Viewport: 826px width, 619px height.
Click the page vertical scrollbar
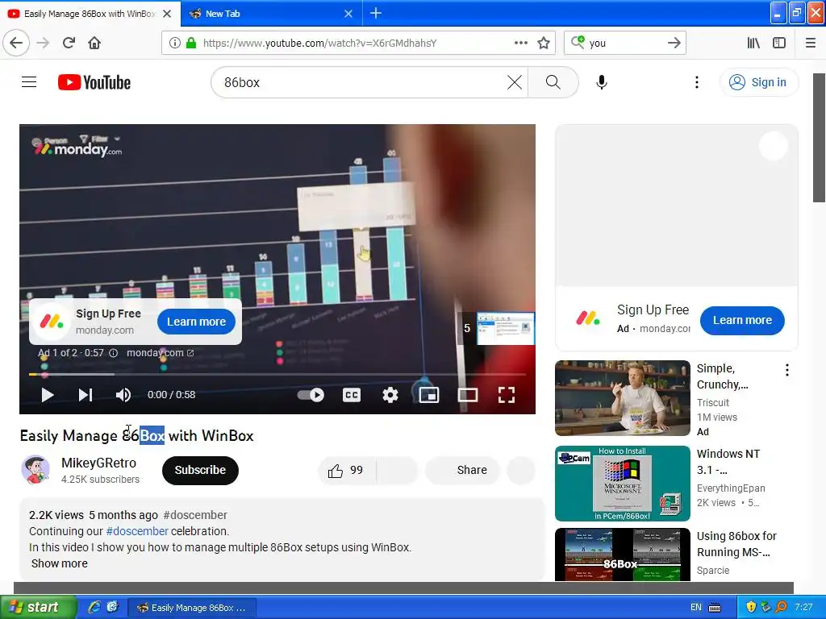pos(819,137)
